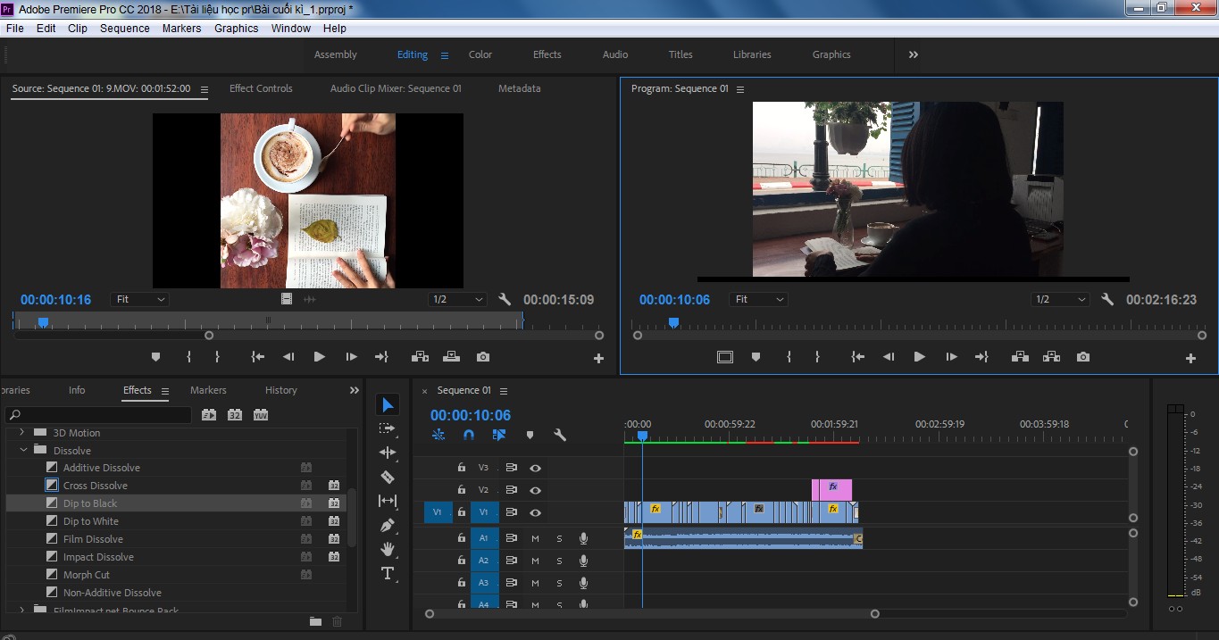Open the Program monitor Fit zoom dropdown
Viewport: 1219px width, 640px height.
[x=758, y=300]
